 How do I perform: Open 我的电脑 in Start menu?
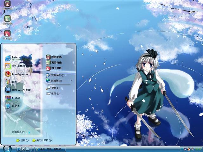point(54,62)
